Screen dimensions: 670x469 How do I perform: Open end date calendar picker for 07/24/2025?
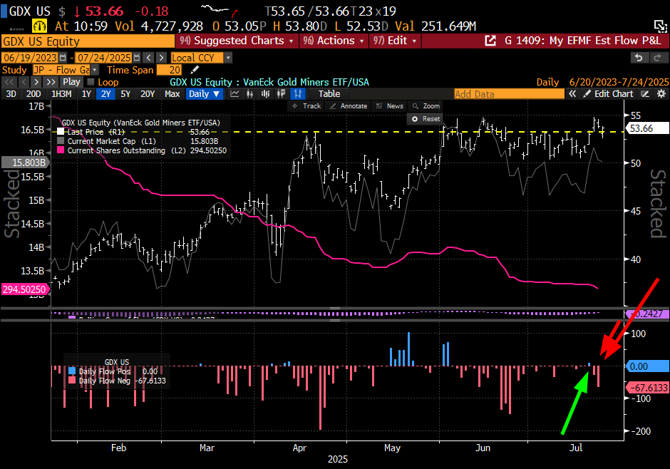coord(137,58)
